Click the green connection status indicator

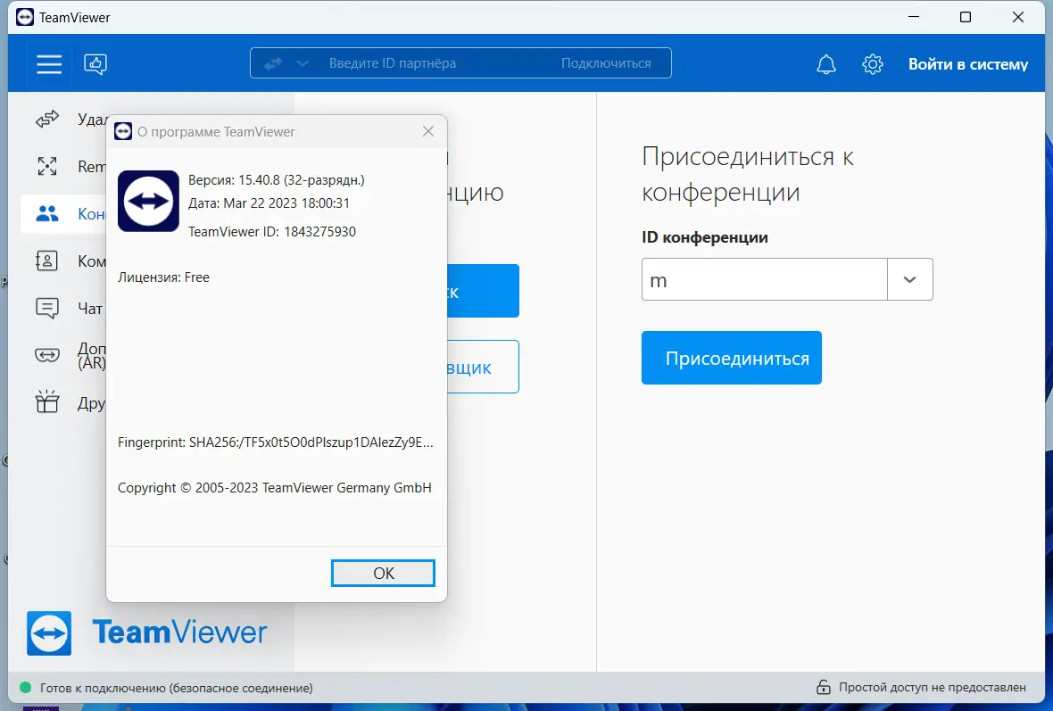[x=26, y=688]
